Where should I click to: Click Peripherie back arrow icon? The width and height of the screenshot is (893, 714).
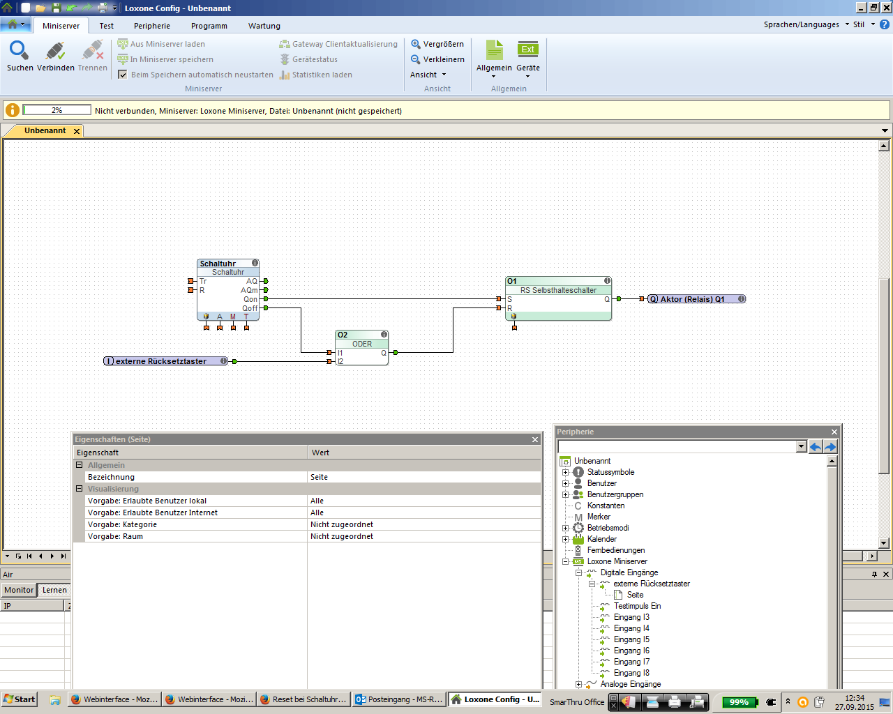tap(815, 447)
